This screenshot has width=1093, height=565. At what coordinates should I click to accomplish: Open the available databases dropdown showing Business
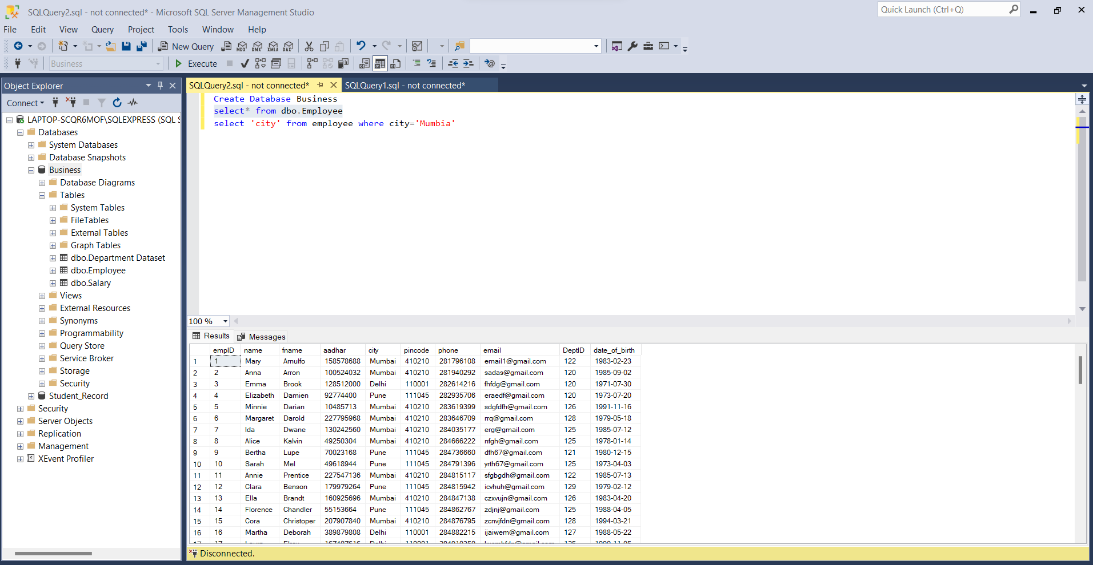(159, 63)
